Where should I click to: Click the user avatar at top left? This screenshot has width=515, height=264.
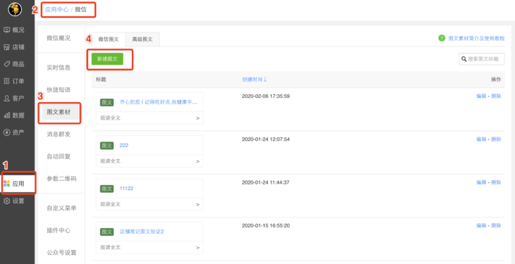point(15,9)
